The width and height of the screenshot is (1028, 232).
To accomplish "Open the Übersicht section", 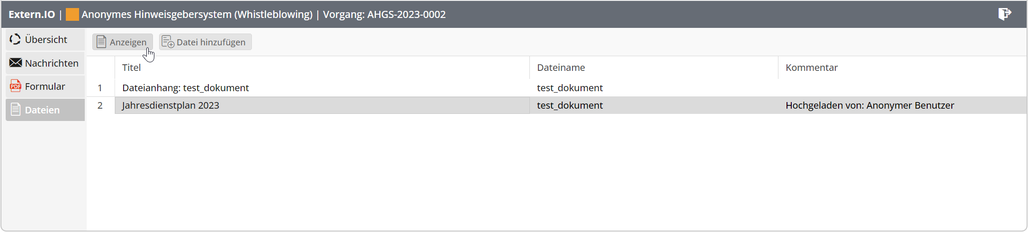I will 45,40.
